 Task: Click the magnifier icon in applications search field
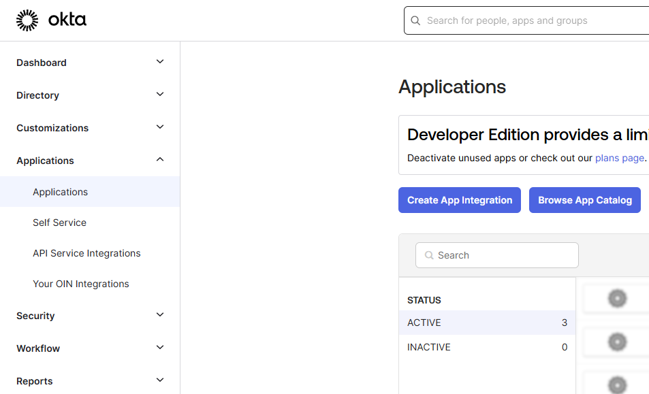pos(429,255)
